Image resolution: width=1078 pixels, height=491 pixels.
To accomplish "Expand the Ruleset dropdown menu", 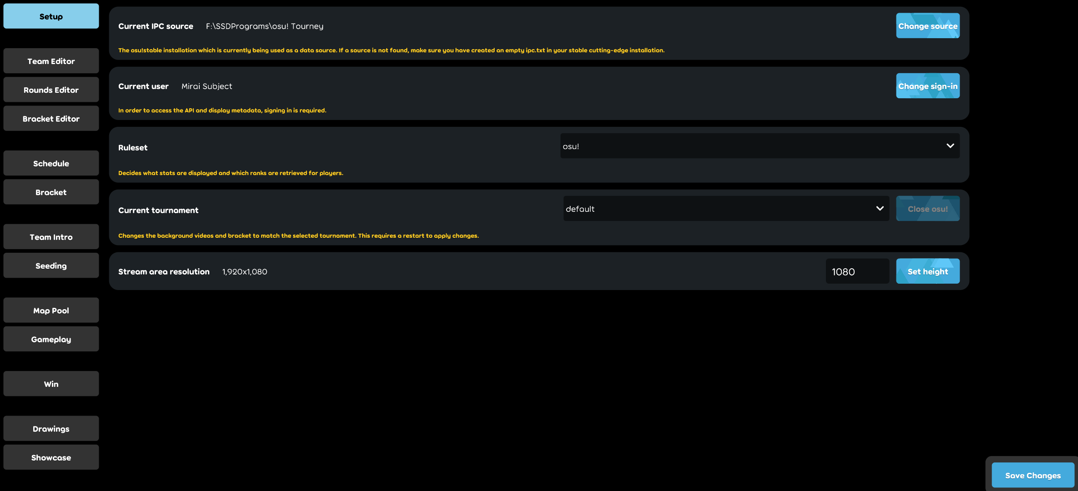I will pos(759,145).
